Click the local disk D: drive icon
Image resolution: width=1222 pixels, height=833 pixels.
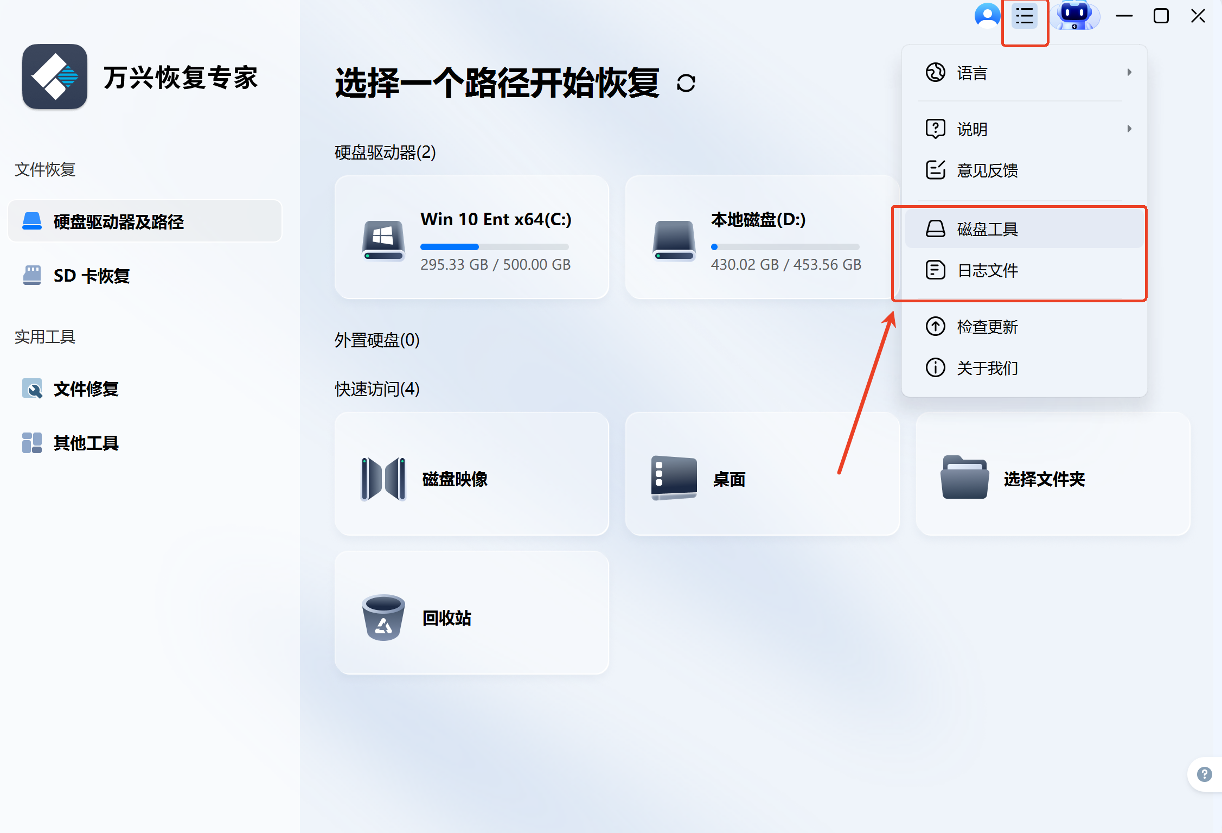tap(674, 240)
